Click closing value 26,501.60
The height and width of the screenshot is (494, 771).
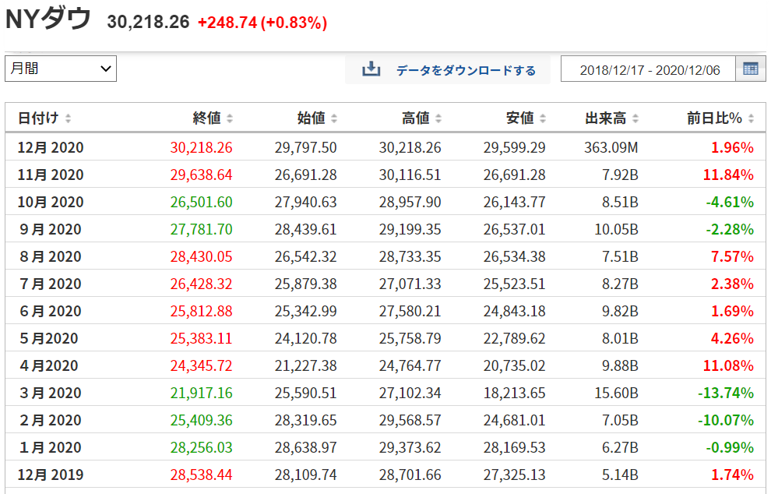201,203
